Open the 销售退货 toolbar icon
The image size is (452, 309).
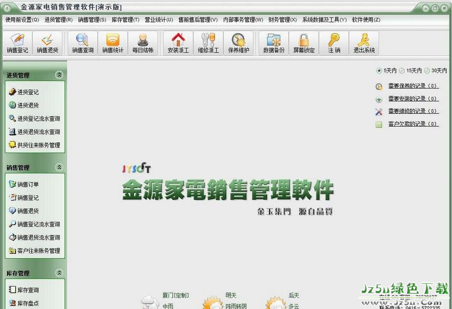point(48,43)
